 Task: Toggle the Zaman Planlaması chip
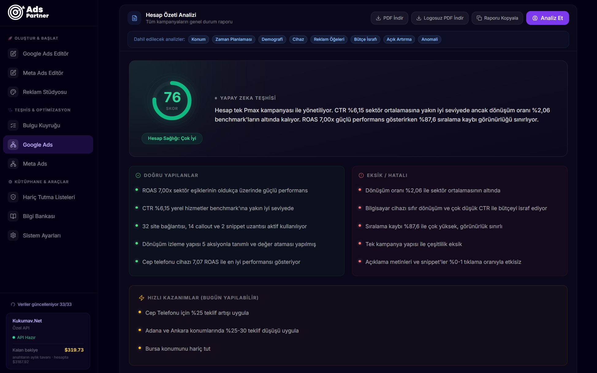[x=234, y=39]
